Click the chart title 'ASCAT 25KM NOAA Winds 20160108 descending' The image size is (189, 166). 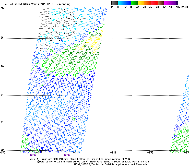[38, 4]
